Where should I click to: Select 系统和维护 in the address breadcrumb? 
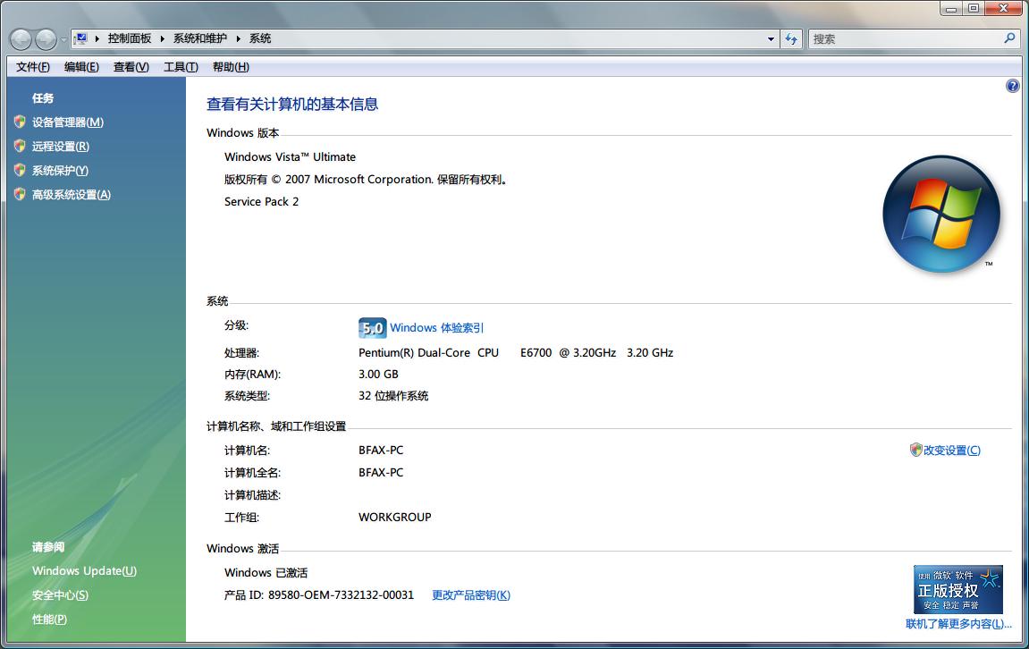pyautogui.click(x=200, y=38)
